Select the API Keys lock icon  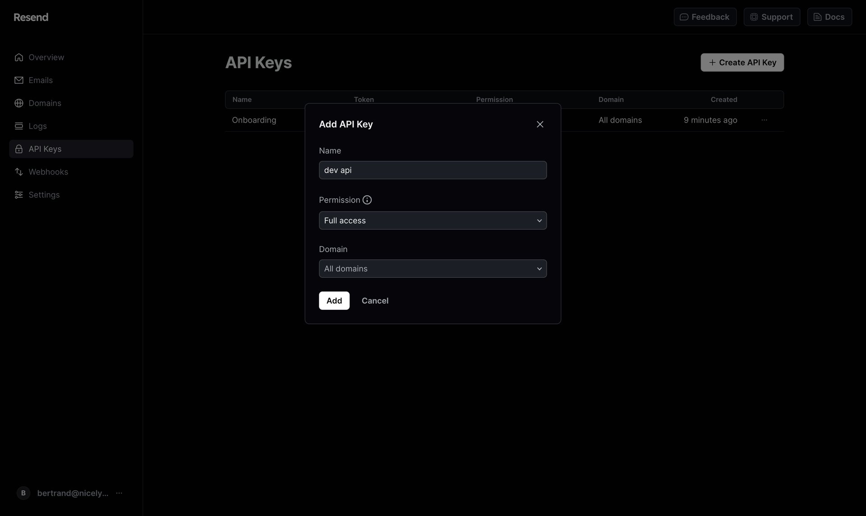pos(19,148)
